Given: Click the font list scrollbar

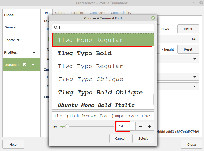Looking at the screenshot, I should [153, 99].
